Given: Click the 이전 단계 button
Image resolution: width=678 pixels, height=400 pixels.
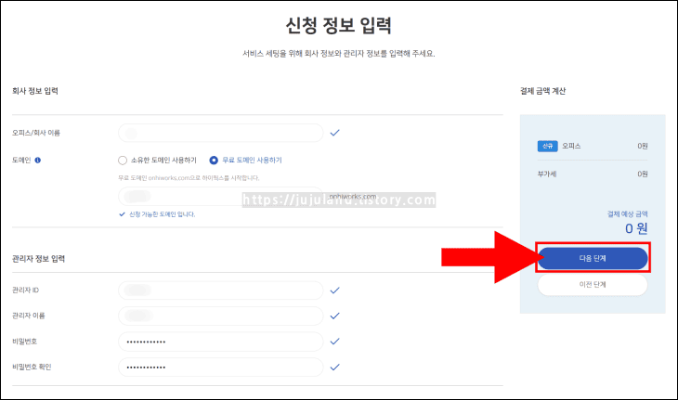Looking at the screenshot, I should click(593, 285).
